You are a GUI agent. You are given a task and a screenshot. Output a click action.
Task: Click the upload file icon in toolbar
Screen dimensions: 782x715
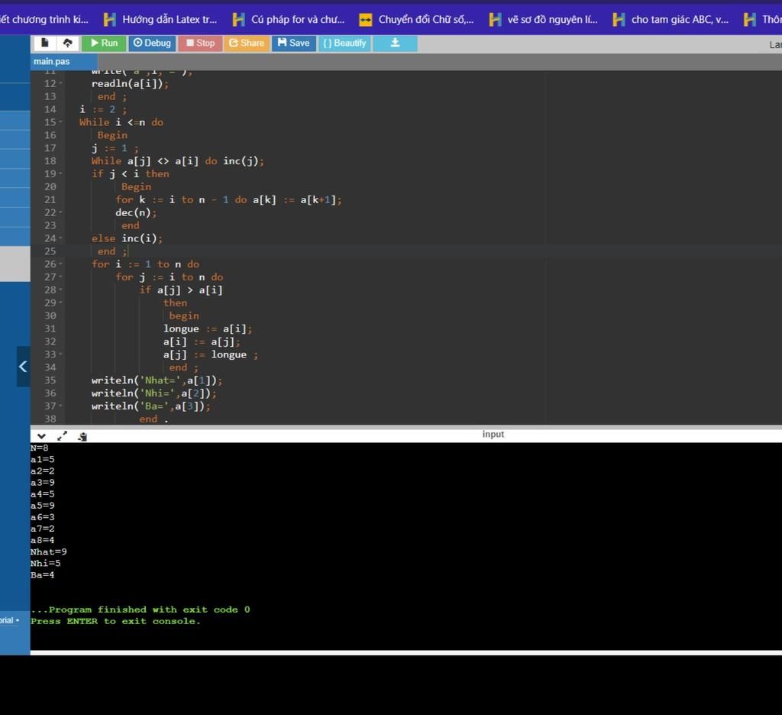[x=67, y=43]
